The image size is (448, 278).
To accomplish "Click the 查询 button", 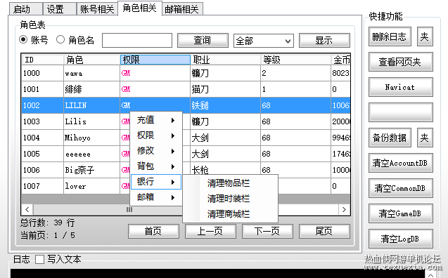I will [203, 40].
